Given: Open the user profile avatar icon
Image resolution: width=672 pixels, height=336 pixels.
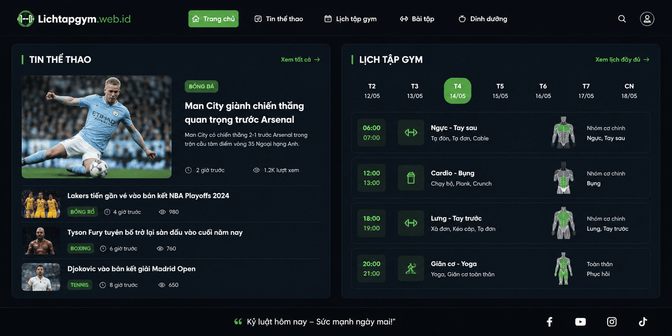Looking at the screenshot, I should (x=647, y=19).
